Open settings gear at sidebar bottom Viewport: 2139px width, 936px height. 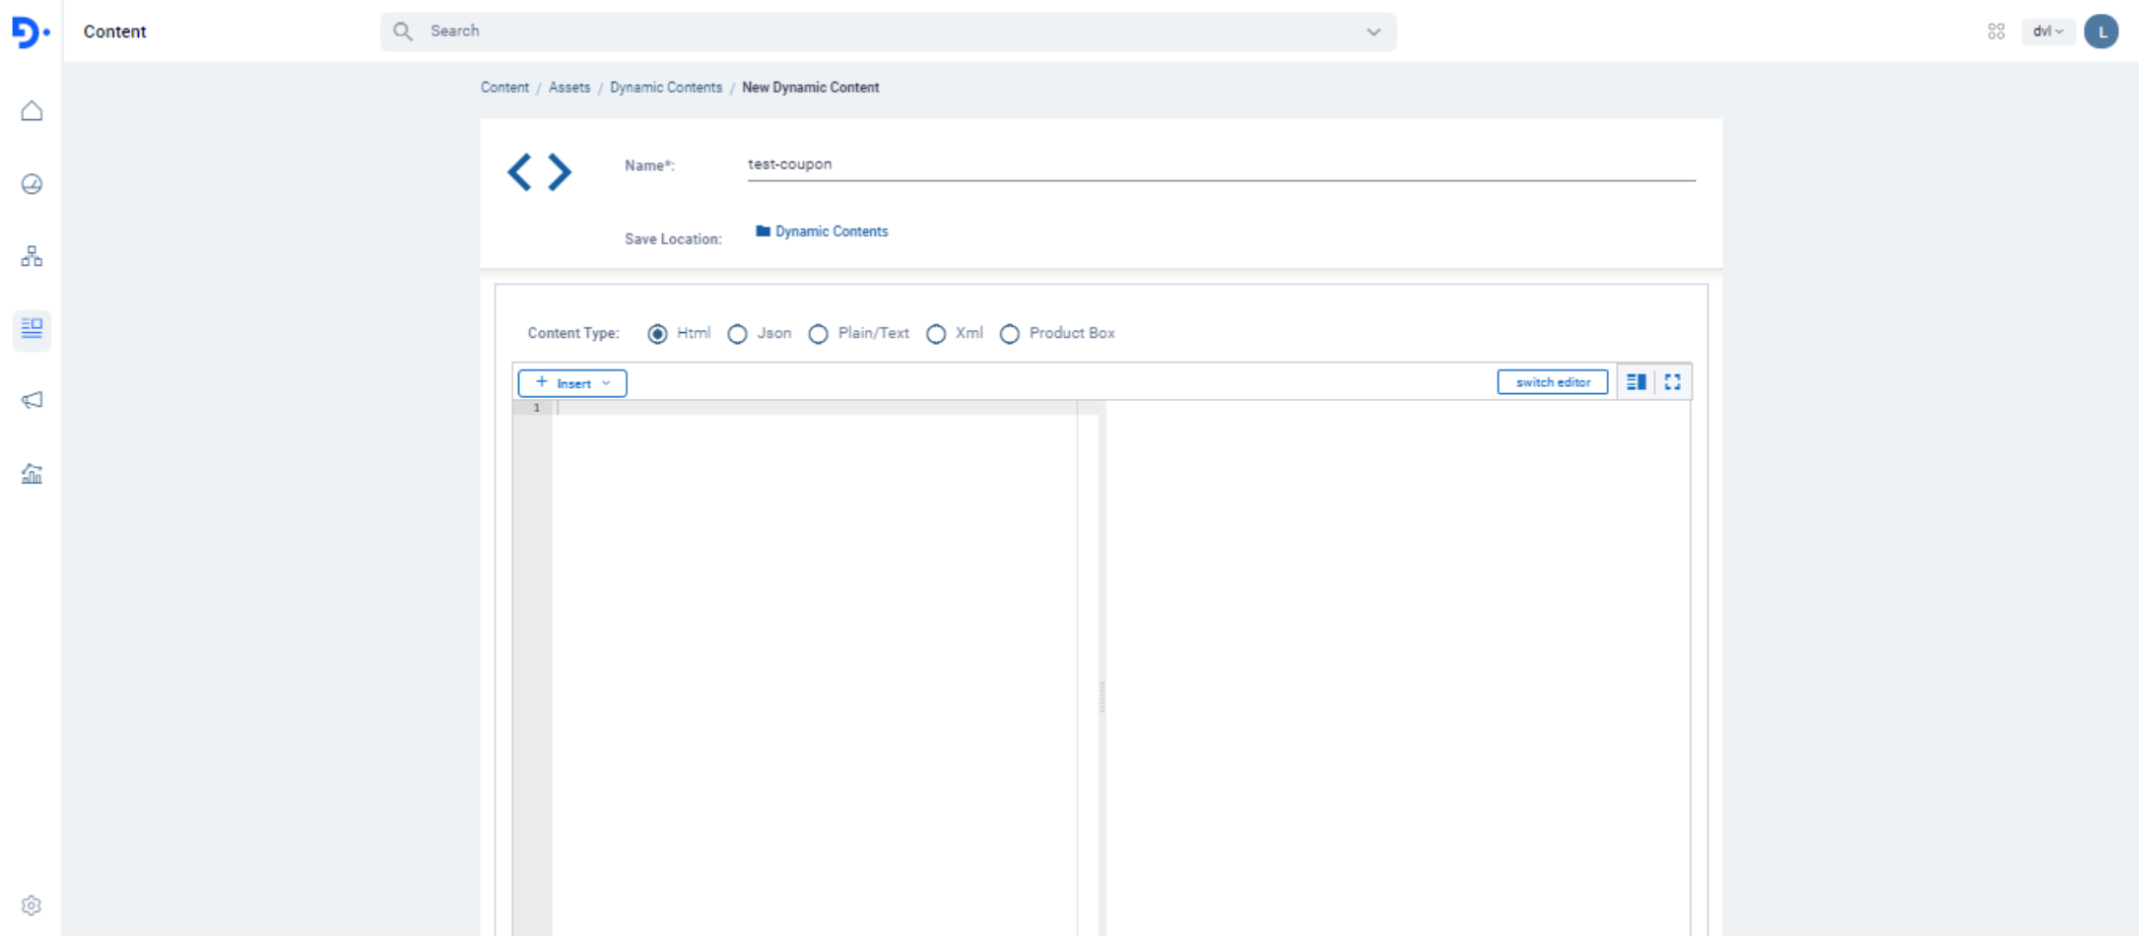tap(32, 905)
